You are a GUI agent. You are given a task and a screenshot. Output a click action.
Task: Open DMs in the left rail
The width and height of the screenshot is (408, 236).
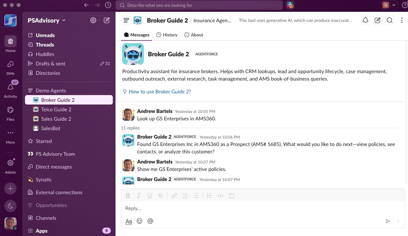pyautogui.click(x=10, y=67)
